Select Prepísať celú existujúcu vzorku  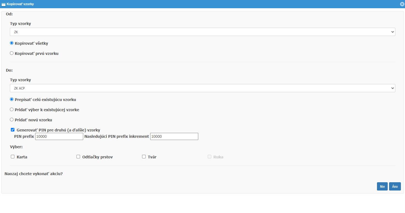tap(12, 99)
